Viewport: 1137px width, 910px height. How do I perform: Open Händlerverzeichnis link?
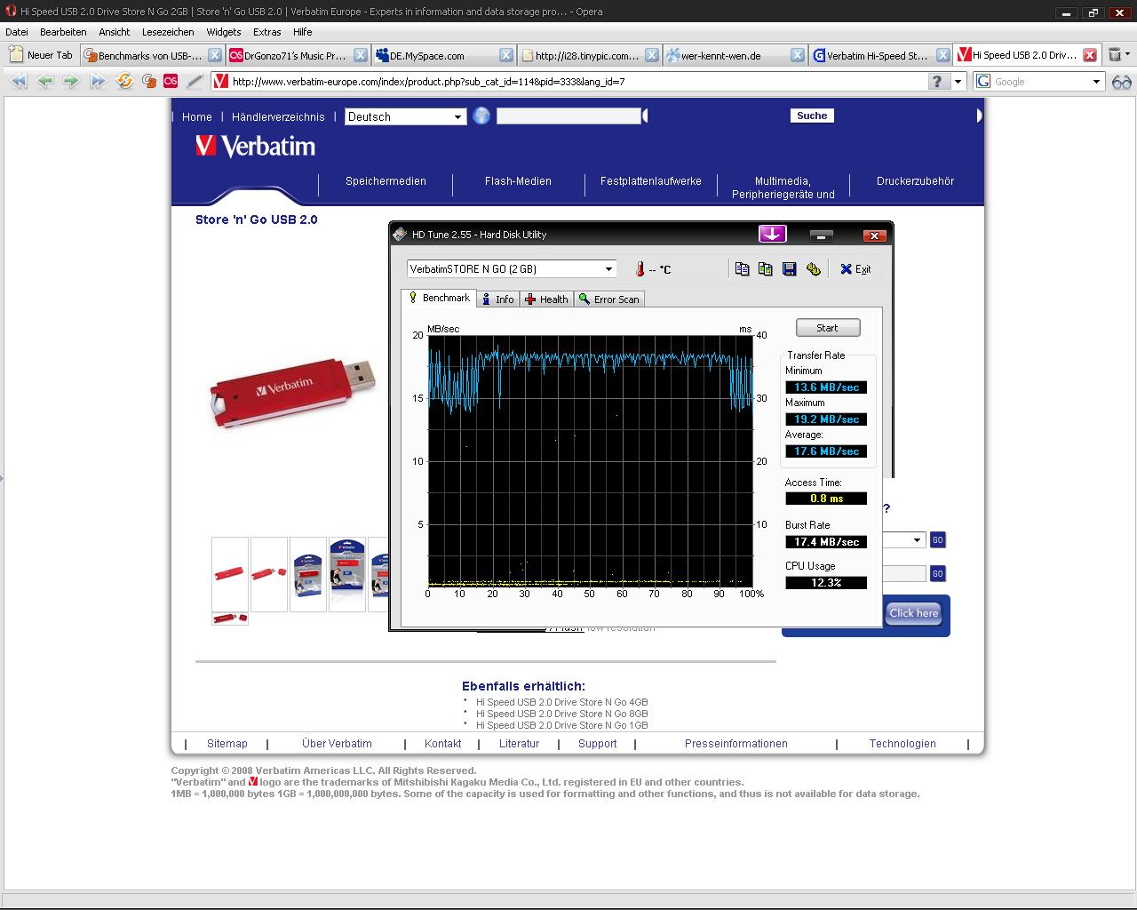[278, 116]
